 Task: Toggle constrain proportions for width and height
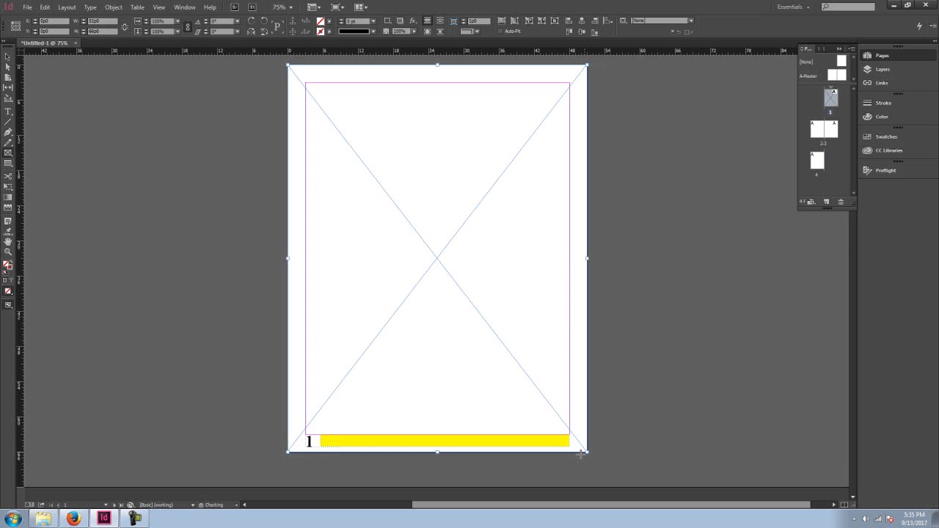(x=125, y=27)
